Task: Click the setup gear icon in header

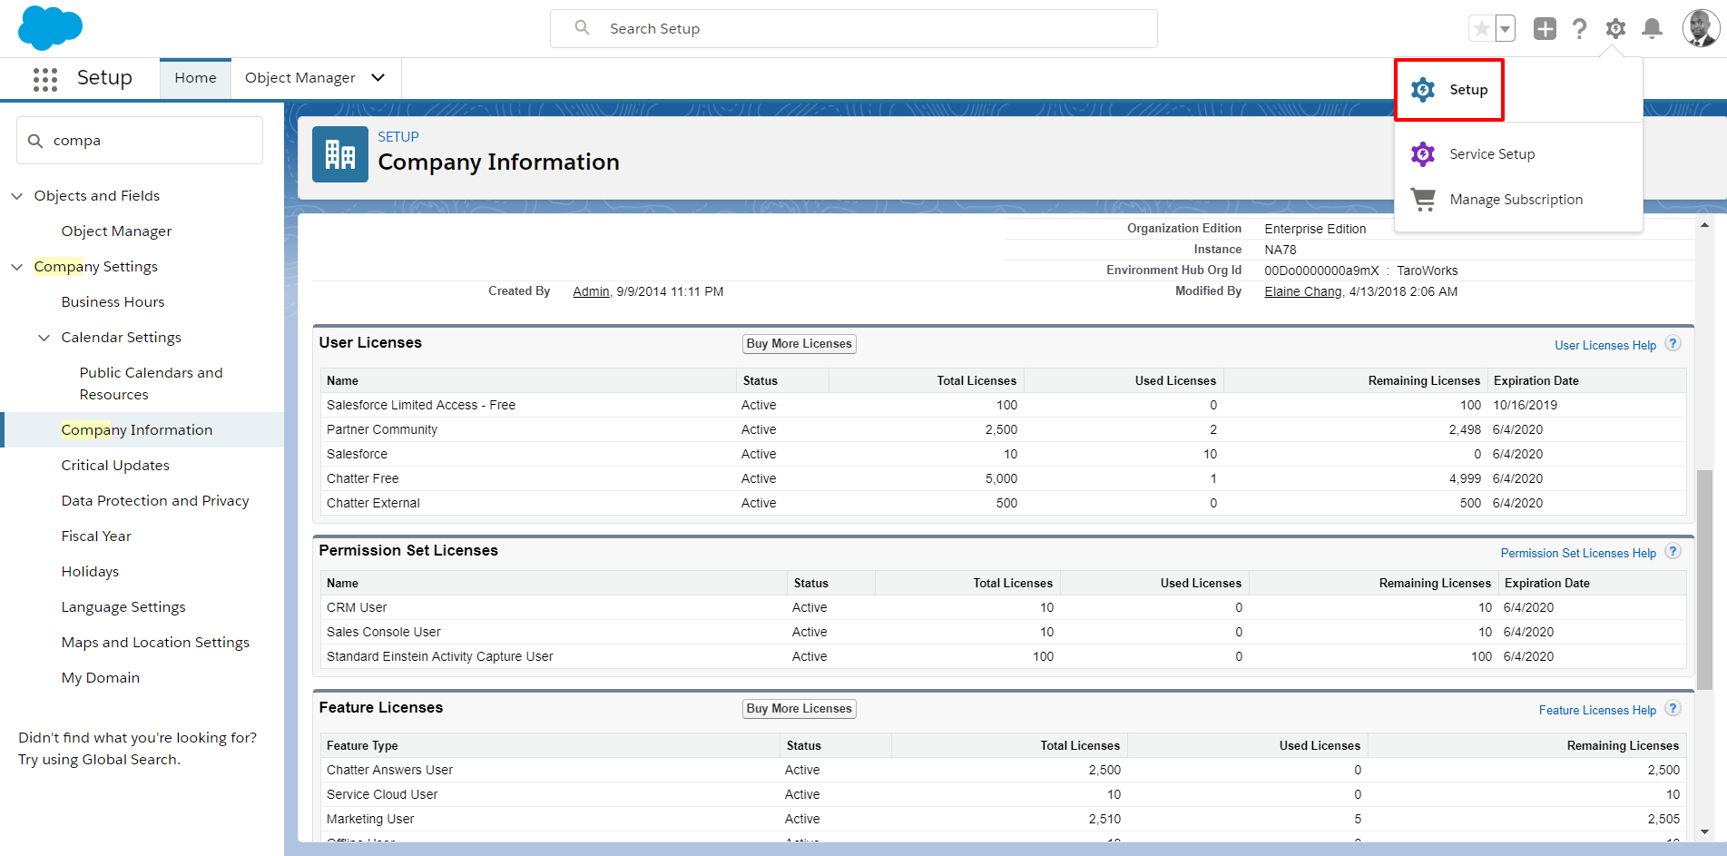Action: click(x=1615, y=29)
